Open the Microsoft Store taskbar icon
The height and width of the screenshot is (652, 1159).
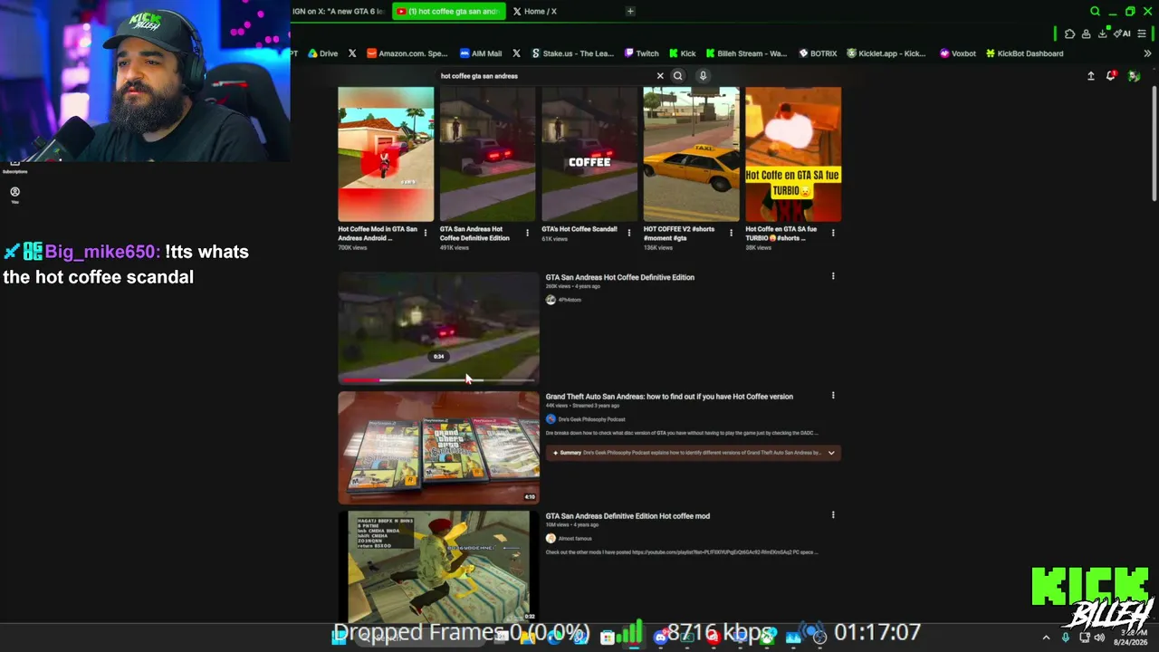pos(608,637)
